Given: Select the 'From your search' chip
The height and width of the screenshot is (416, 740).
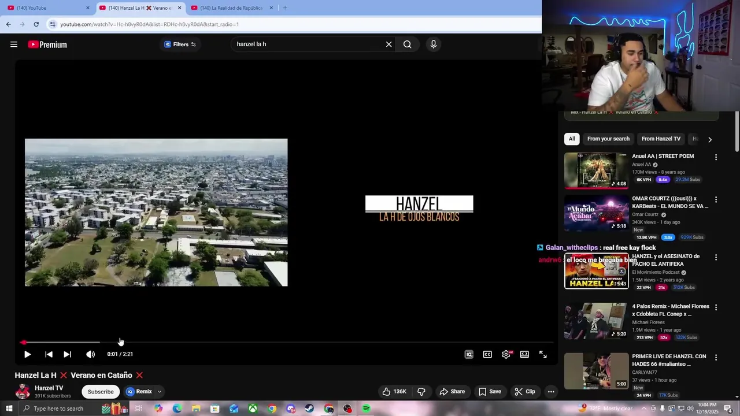Looking at the screenshot, I should (x=608, y=139).
